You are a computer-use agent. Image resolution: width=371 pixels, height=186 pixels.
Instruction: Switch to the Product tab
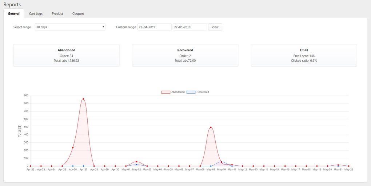pos(57,14)
